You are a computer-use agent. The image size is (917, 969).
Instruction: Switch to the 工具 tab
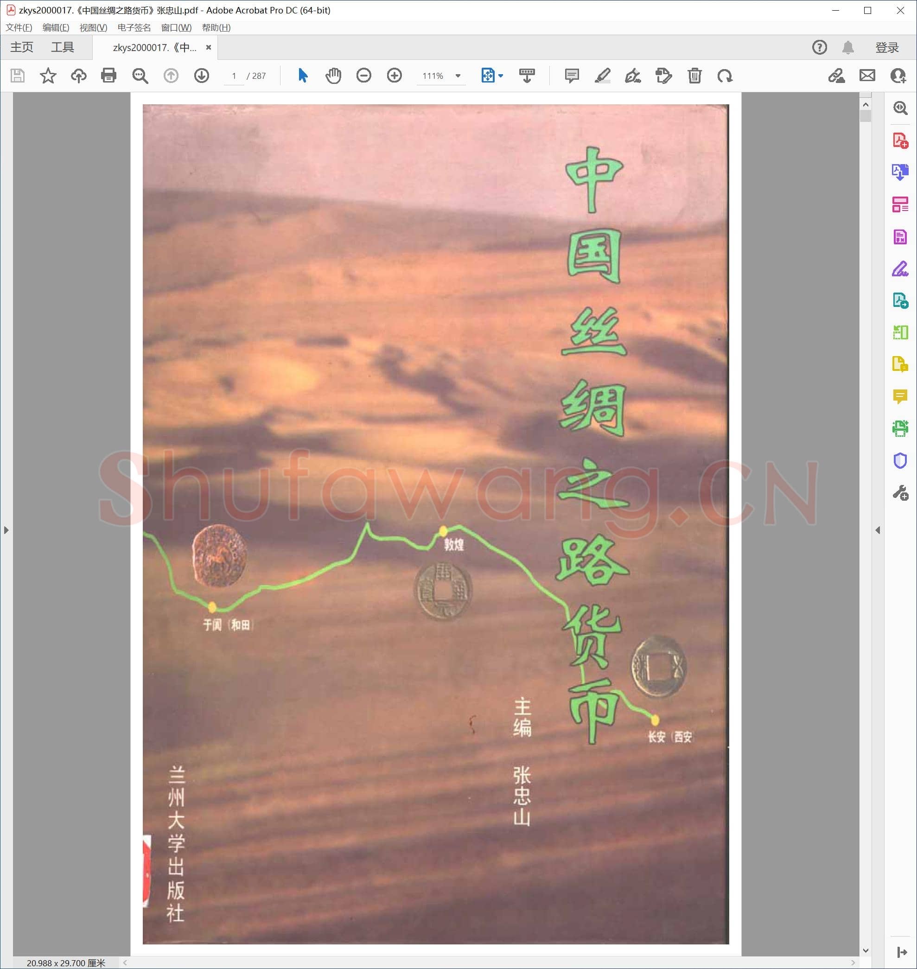pyautogui.click(x=63, y=47)
